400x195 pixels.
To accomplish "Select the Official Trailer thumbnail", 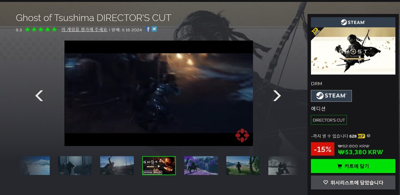I will tap(159, 165).
